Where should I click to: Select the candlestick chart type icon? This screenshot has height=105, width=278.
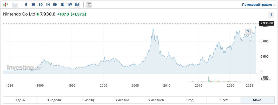tap(6, 5)
